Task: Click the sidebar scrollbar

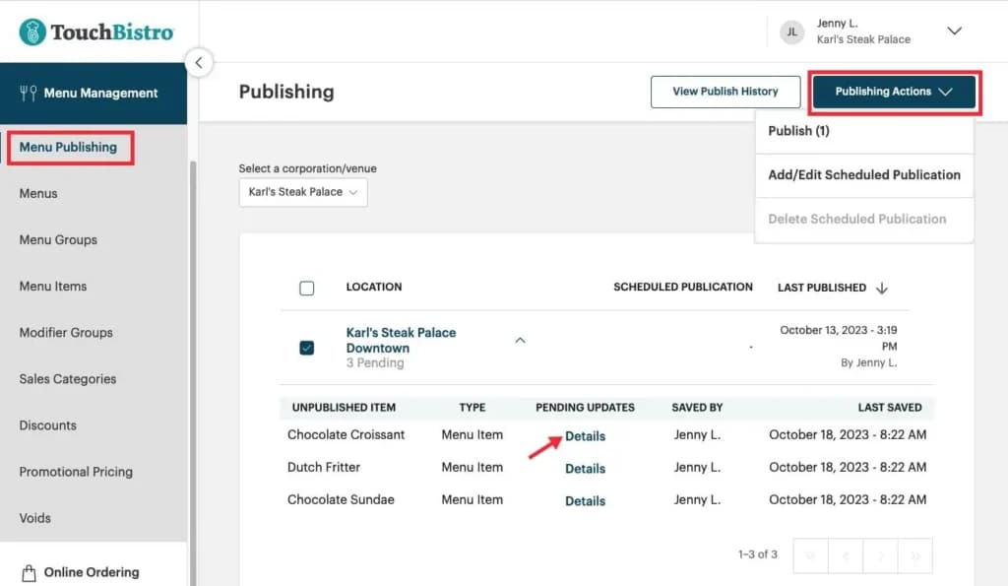Action: point(192,373)
